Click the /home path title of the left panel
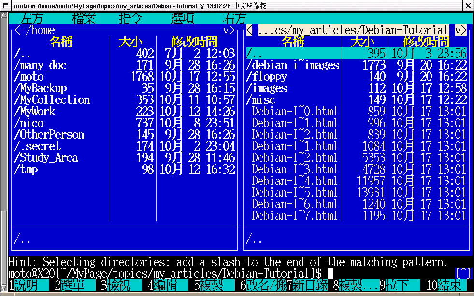474x296 pixels. pyautogui.click(x=40, y=30)
